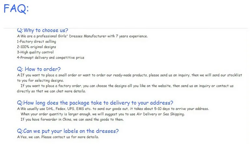Viewport: 252px width, 144px height.
Task: Open the package delivery time question
Action: click(x=95, y=103)
